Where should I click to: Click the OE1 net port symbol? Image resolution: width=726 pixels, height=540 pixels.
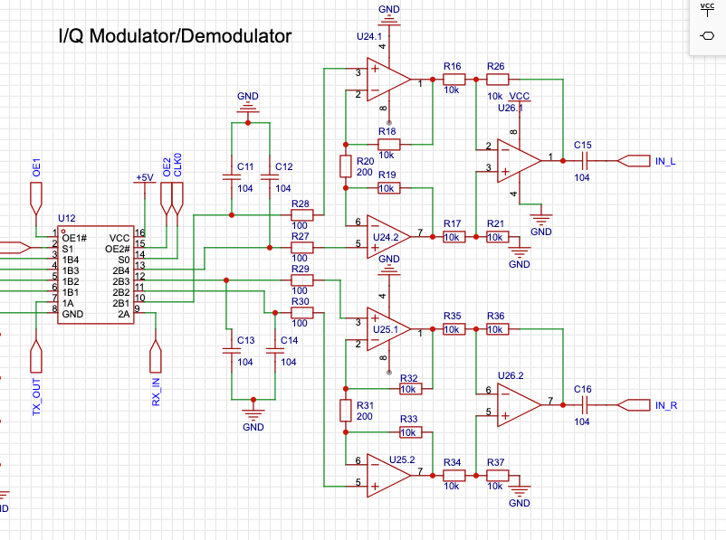(x=37, y=195)
